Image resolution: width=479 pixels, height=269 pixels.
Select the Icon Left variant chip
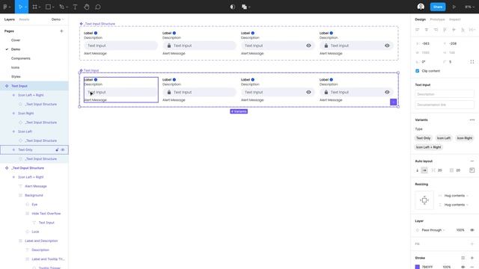(444, 138)
